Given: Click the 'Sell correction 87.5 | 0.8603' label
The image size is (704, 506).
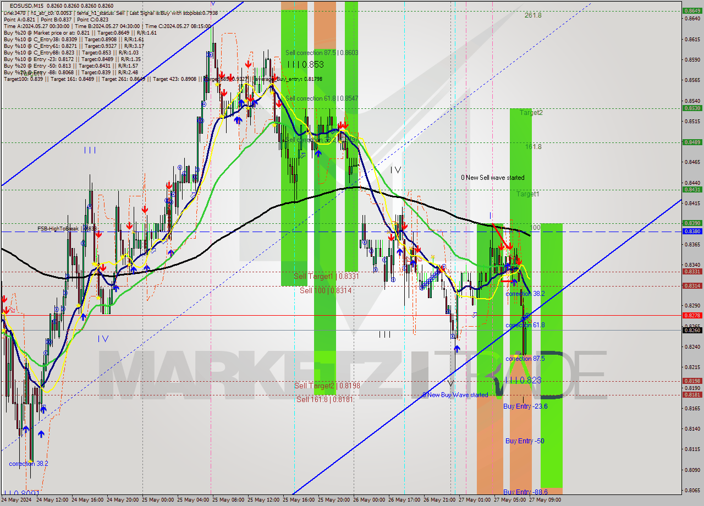Looking at the screenshot, I should coord(322,53).
